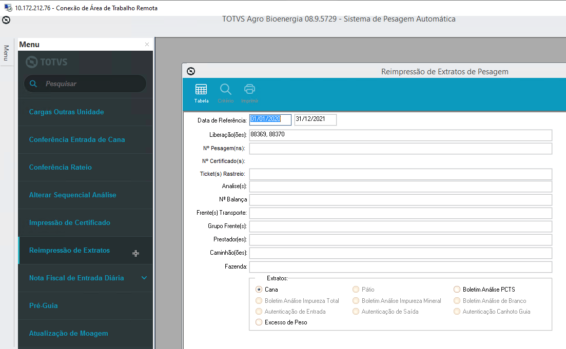Click the Nº Pesagem(ns) input field
This screenshot has width=566, height=349.
pyautogui.click(x=401, y=149)
